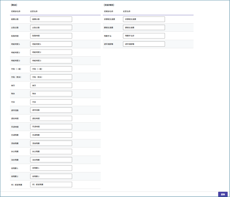230x197 pixels.
Task: Select the 課税交通費 text box
Action: point(144,28)
